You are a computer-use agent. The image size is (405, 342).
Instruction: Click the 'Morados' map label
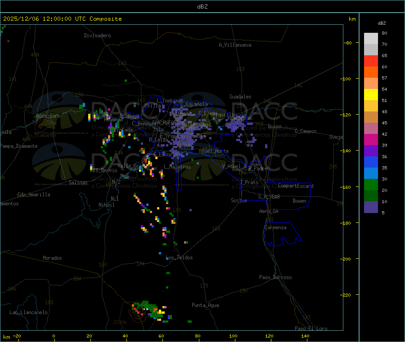pos(53,258)
